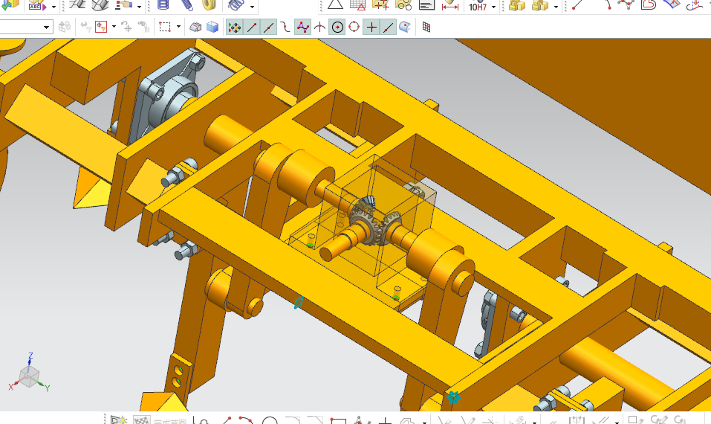Open dropdown after the coil spring icon
Viewport: 711px width, 424px height.
tap(252, 7)
